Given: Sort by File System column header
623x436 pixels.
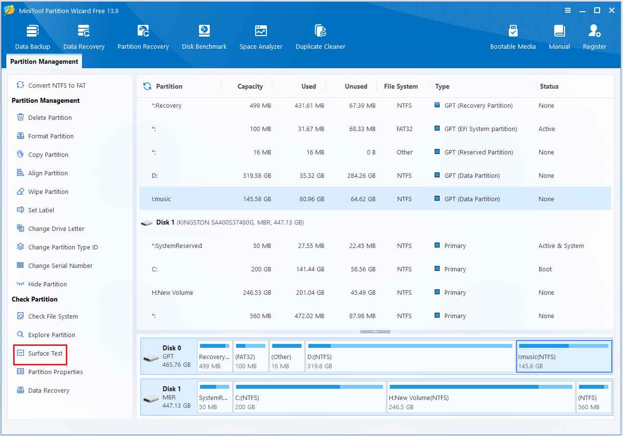Looking at the screenshot, I should 401,86.
